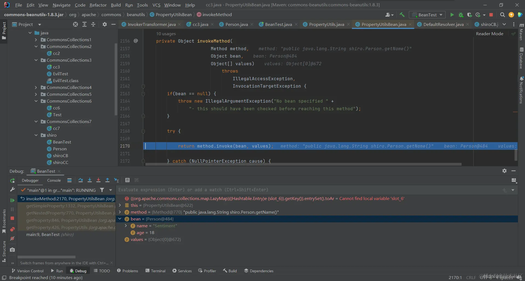Run to cursor debugger icon
The image size is (525, 281).
tap(116, 180)
